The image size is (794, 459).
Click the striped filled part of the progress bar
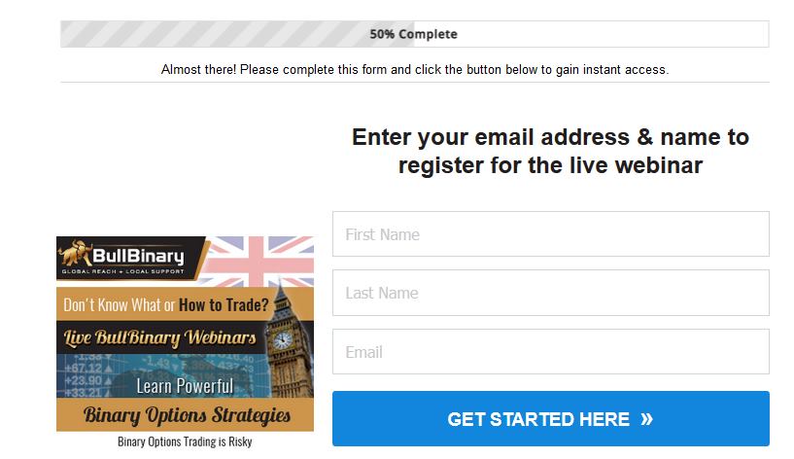pos(237,34)
